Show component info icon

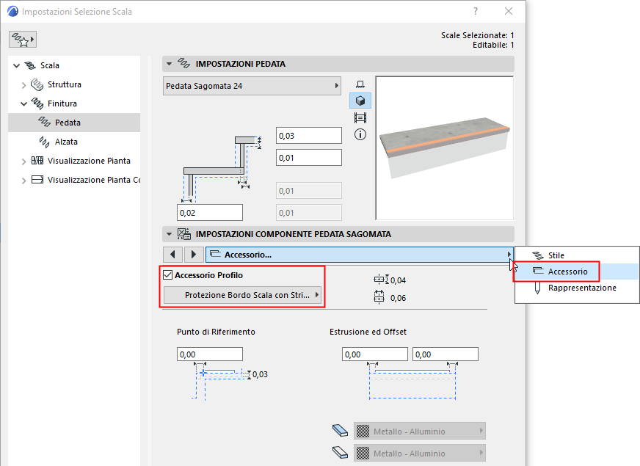pyautogui.click(x=360, y=134)
